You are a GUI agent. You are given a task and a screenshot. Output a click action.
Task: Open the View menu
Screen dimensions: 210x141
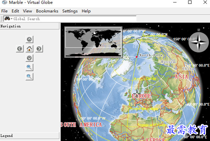tap(27, 11)
